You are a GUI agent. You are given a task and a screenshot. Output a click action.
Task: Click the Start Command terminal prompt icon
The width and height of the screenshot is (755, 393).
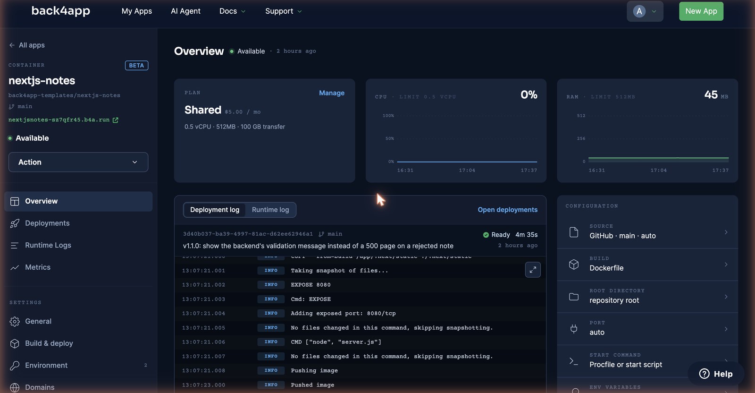(574, 361)
